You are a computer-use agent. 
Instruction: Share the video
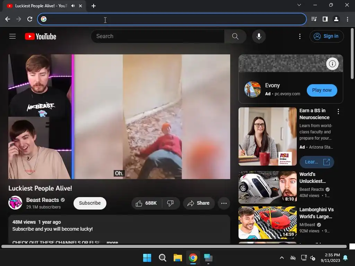coord(198,203)
